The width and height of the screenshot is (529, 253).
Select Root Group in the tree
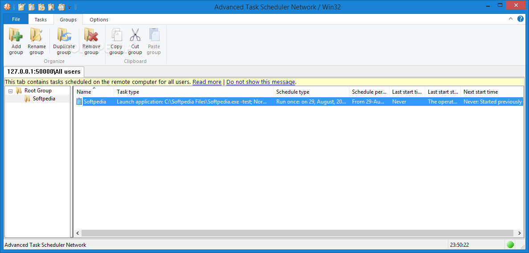tap(38, 91)
